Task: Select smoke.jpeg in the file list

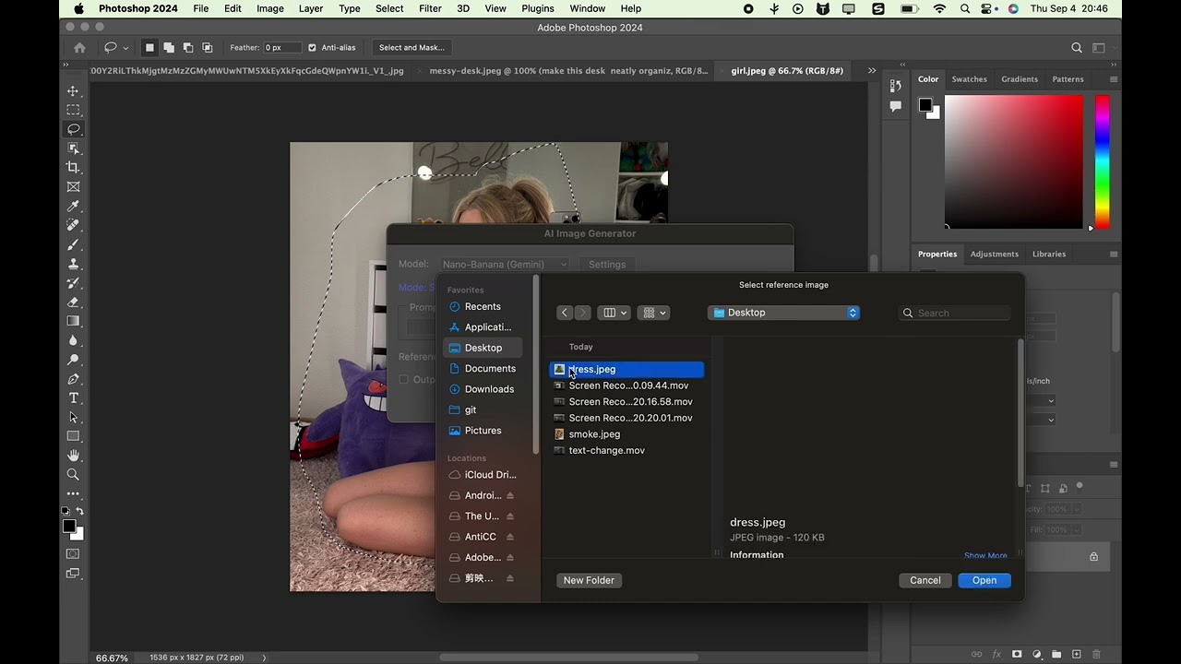Action: [x=626, y=434]
